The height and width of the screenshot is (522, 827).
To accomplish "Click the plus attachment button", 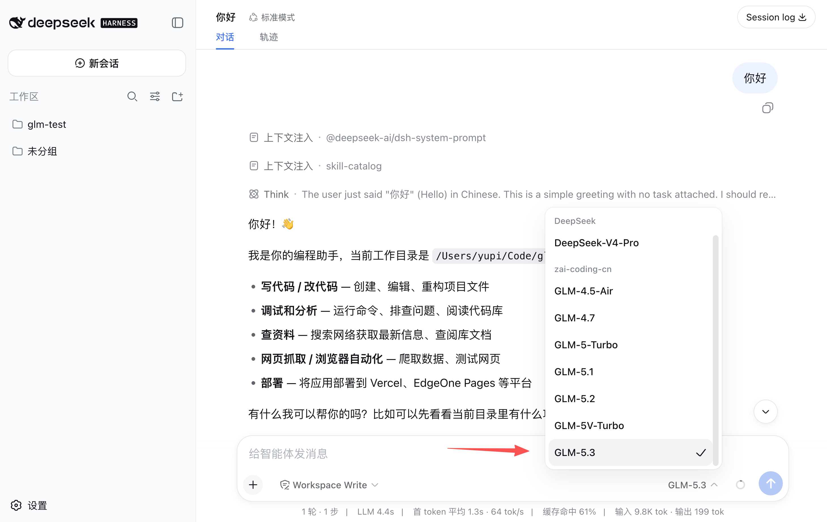I will tap(253, 485).
